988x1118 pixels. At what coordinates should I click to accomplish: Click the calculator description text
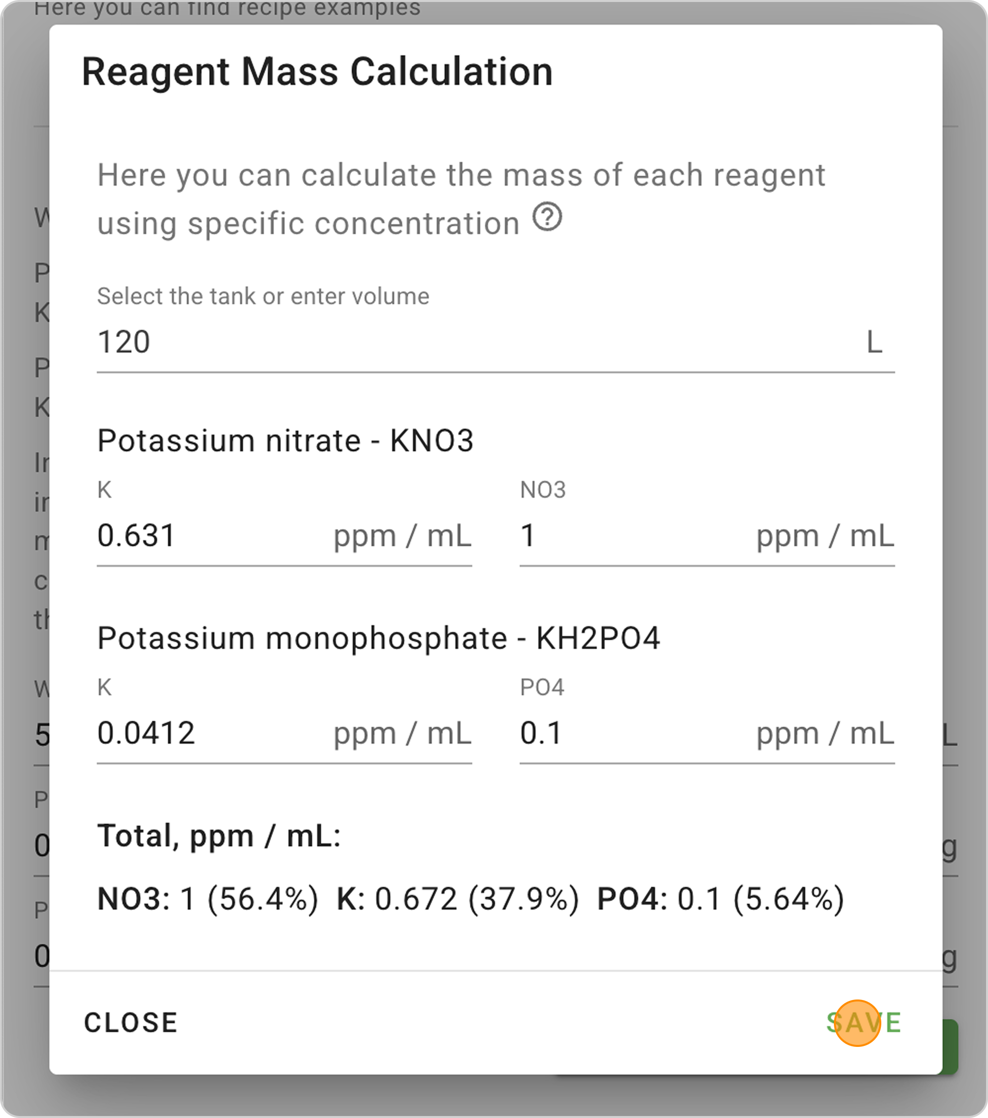click(460, 199)
